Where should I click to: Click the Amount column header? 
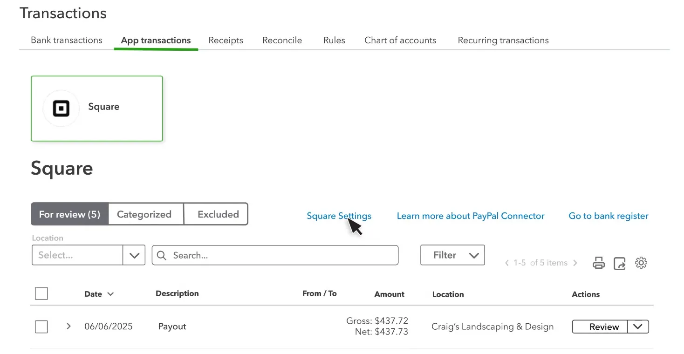tap(390, 294)
